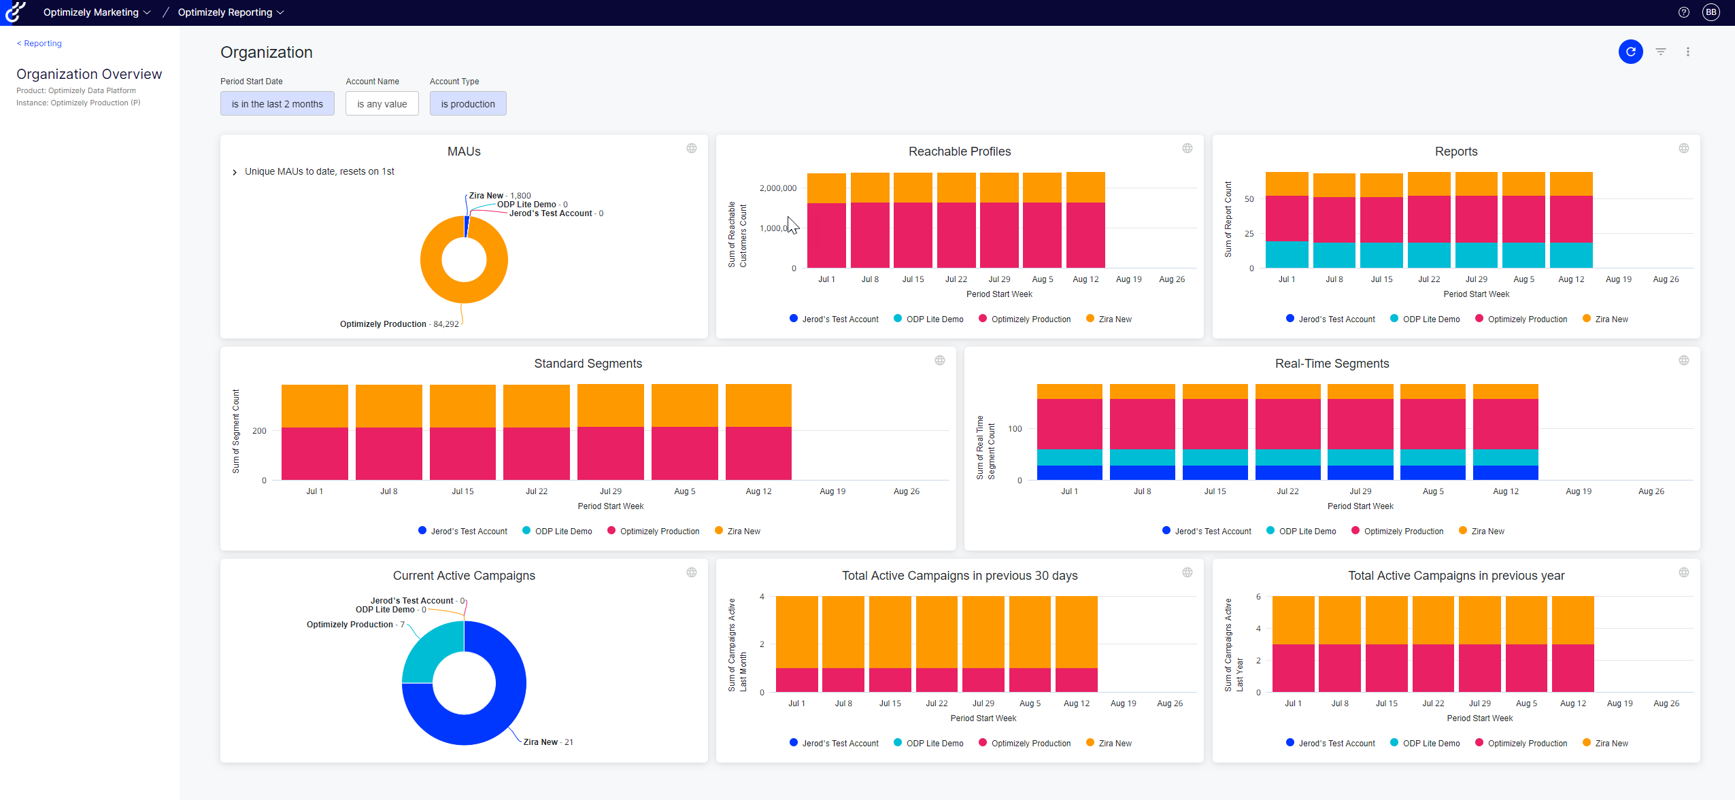This screenshot has height=800, width=1735.
Task: Open 'is in the last 2 months' filter
Action: coord(277,104)
